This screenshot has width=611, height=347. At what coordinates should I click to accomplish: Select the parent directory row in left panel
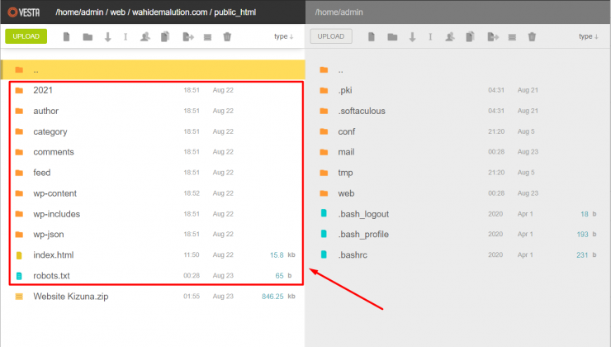[153, 69]
